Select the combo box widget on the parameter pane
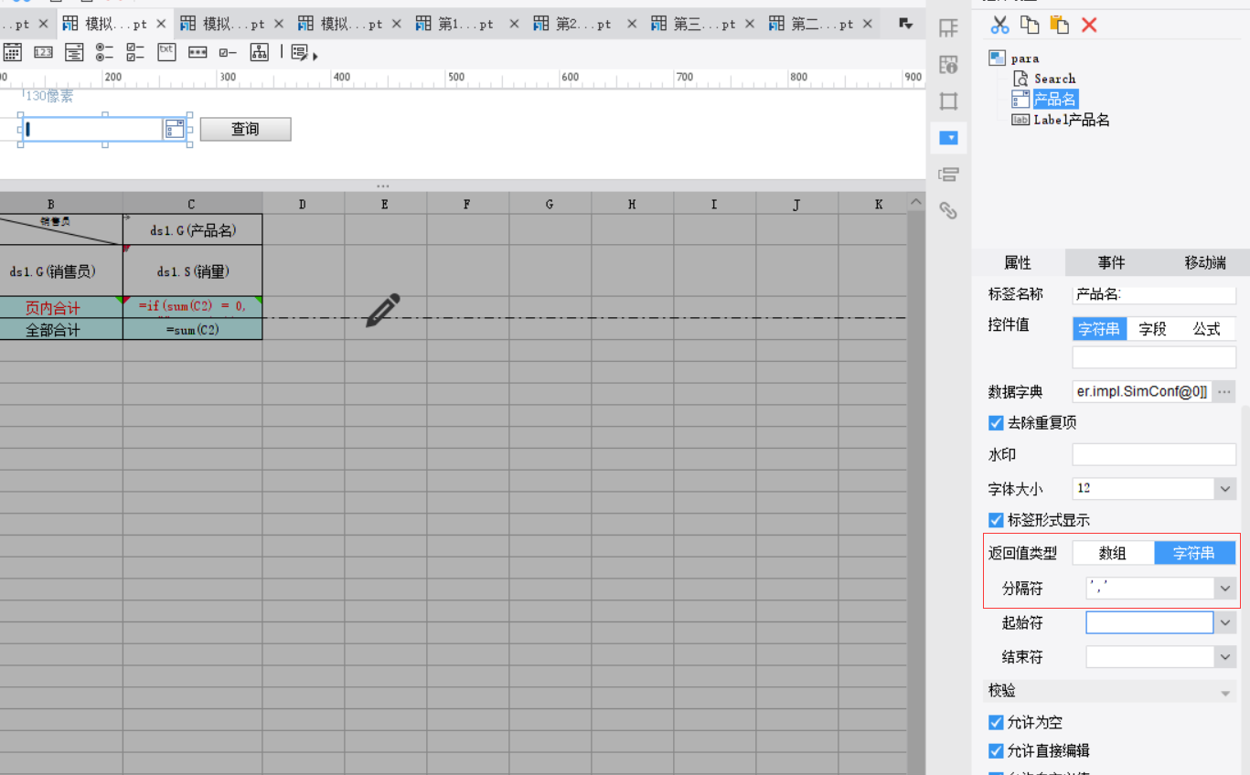This screenshot has width=1250, height=775. click(105, 129)
